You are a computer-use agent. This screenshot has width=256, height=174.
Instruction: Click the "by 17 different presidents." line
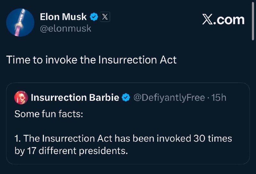pyautogui.click(x=71, y=150)
